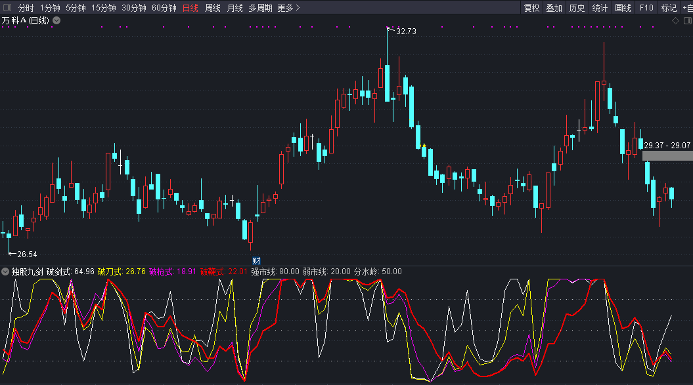The width and height of the screenshot is (693, 385).
Task: Expand the 独服九剑 indicator dropdown
Action: (5, 272)
